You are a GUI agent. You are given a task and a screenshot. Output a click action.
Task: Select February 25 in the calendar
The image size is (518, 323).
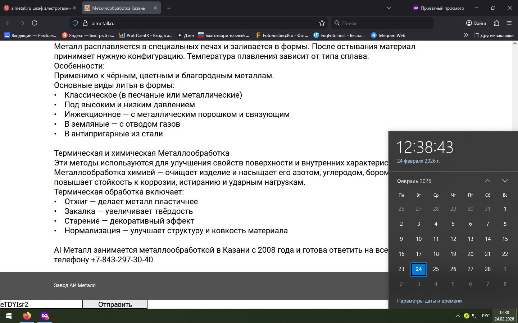(436, 269)
